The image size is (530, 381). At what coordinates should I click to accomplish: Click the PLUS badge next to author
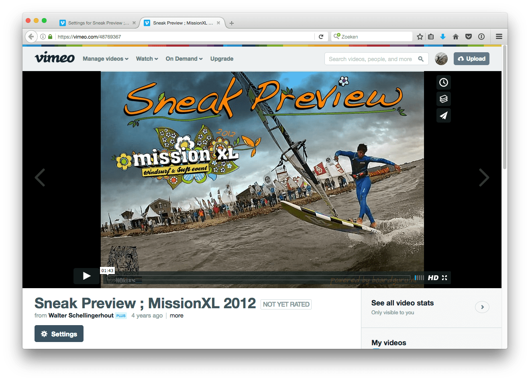121,315
